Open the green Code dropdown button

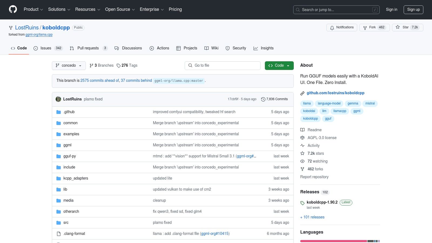point(279,66)
